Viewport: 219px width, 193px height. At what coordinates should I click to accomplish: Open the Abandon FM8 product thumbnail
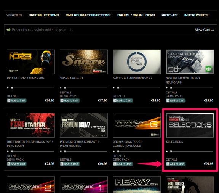point(137,62)
